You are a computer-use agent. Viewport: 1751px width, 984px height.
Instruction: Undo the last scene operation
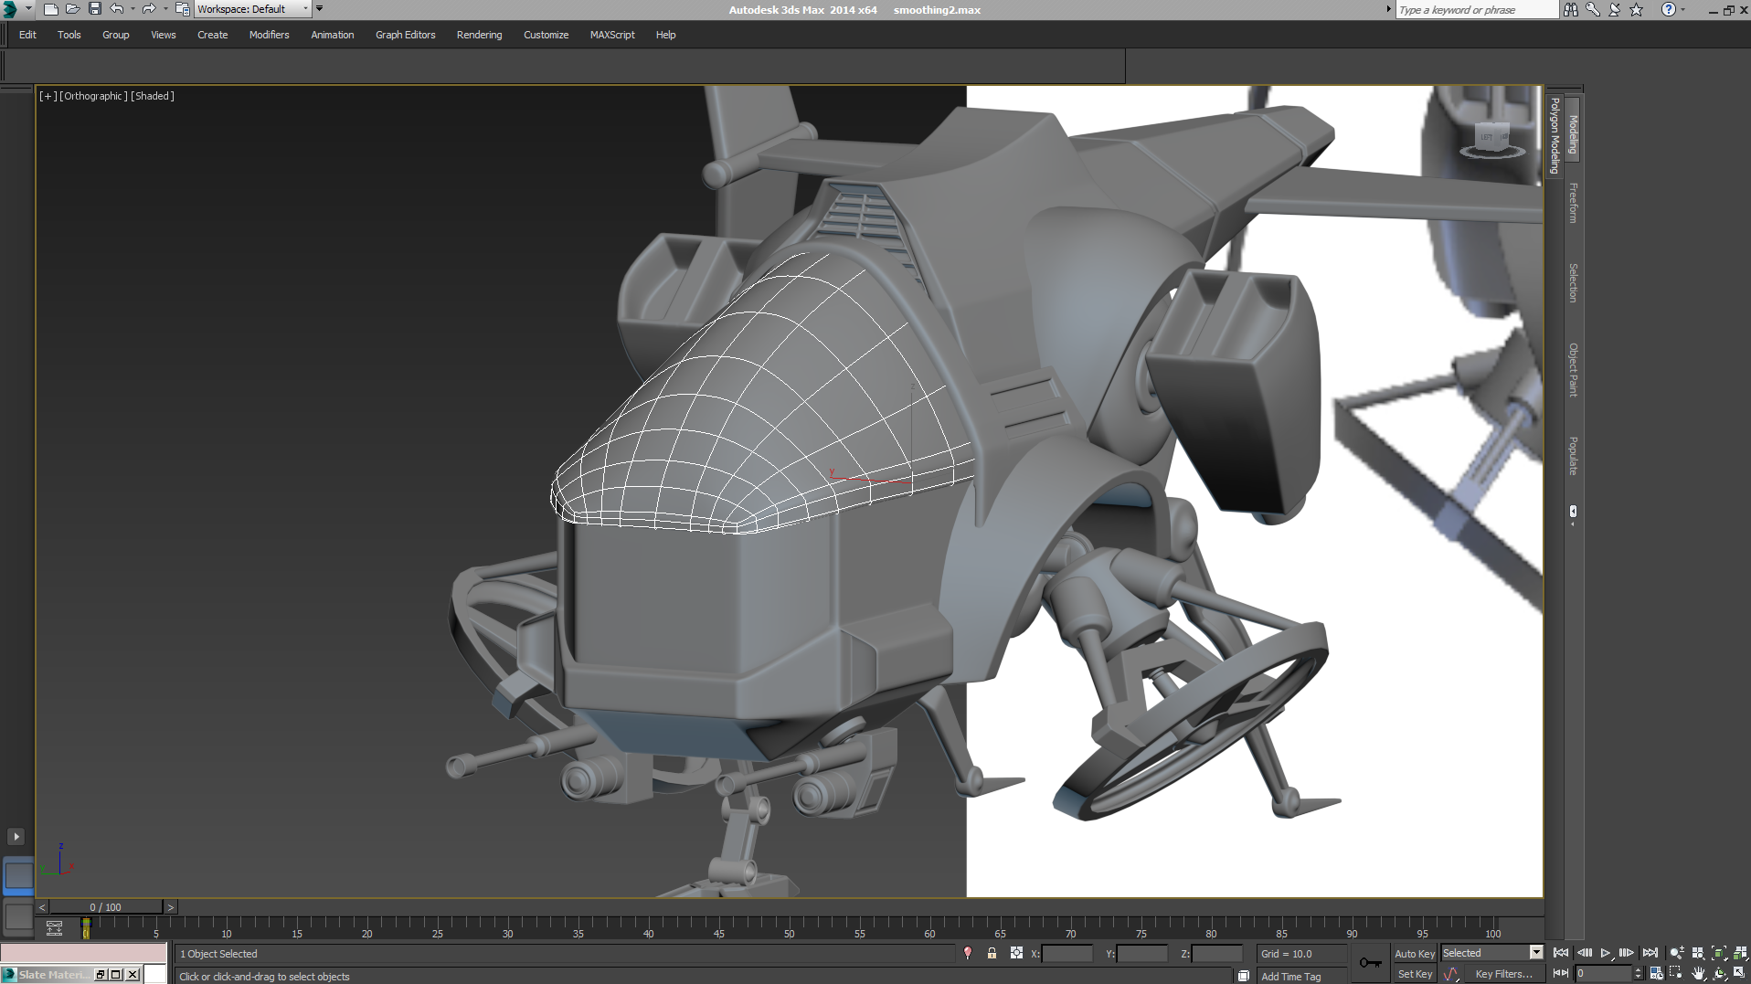tap(117, 9)
